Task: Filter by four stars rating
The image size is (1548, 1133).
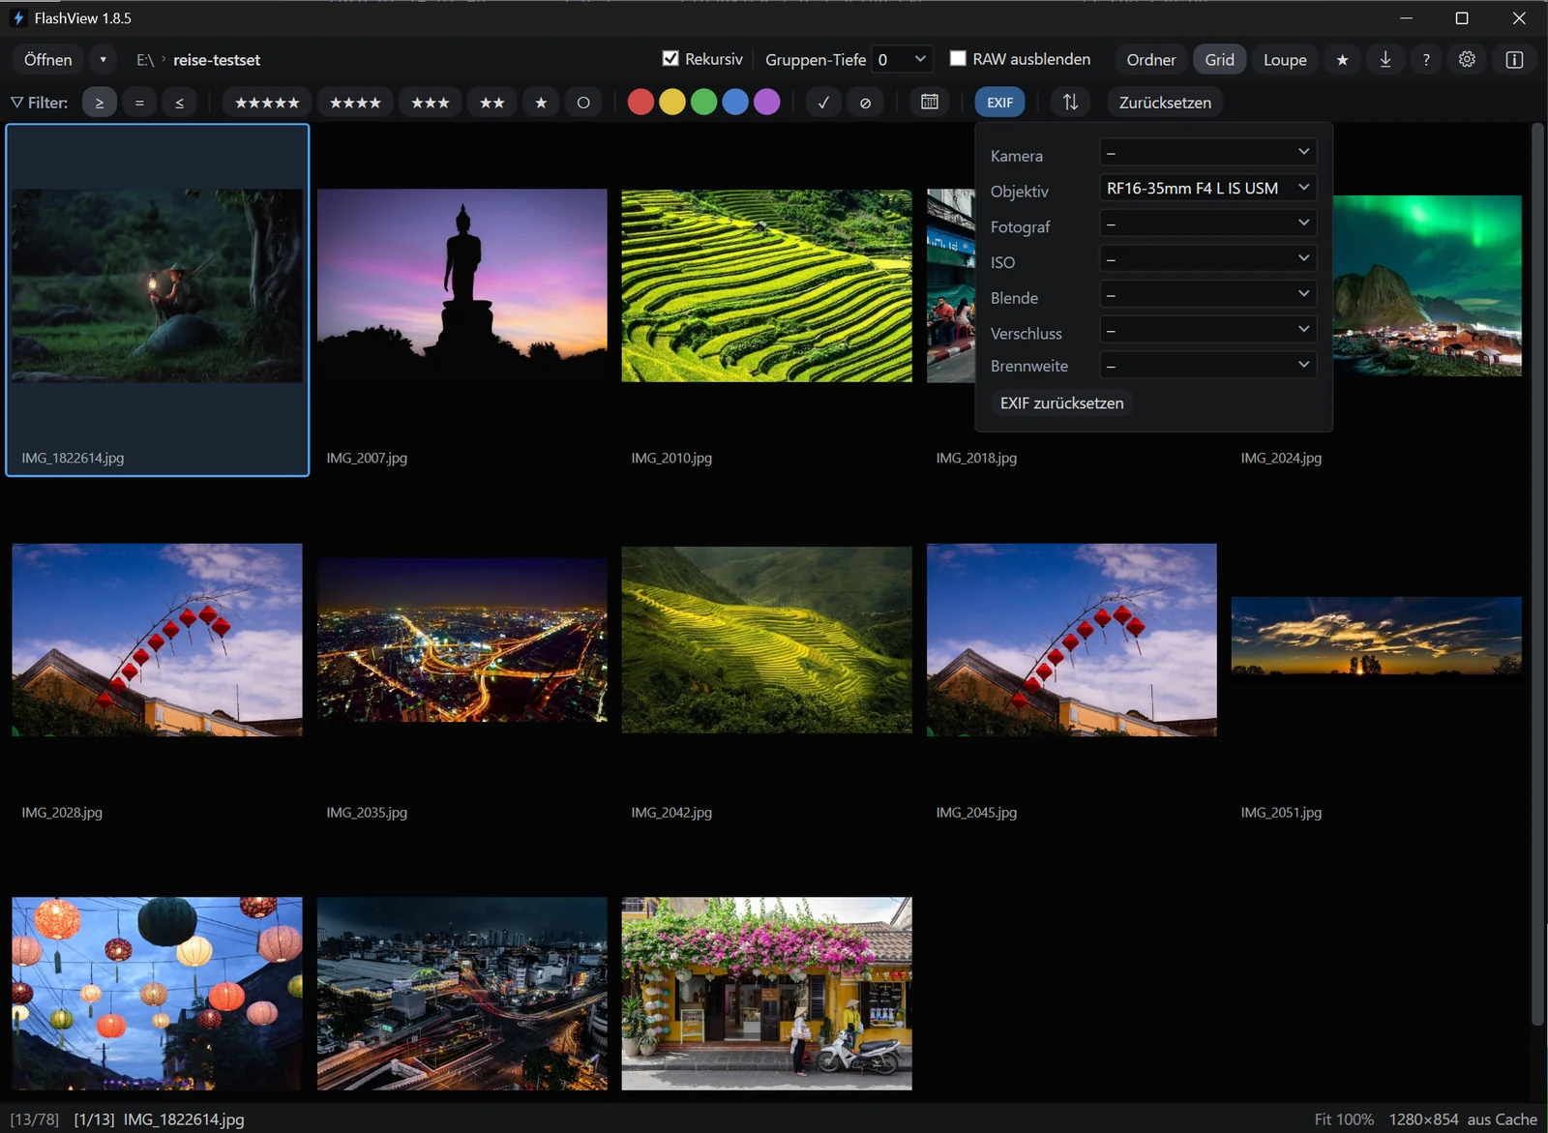Action: point(355,103)
